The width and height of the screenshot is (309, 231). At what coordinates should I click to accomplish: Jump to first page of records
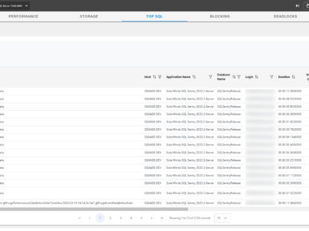[79, 218]
